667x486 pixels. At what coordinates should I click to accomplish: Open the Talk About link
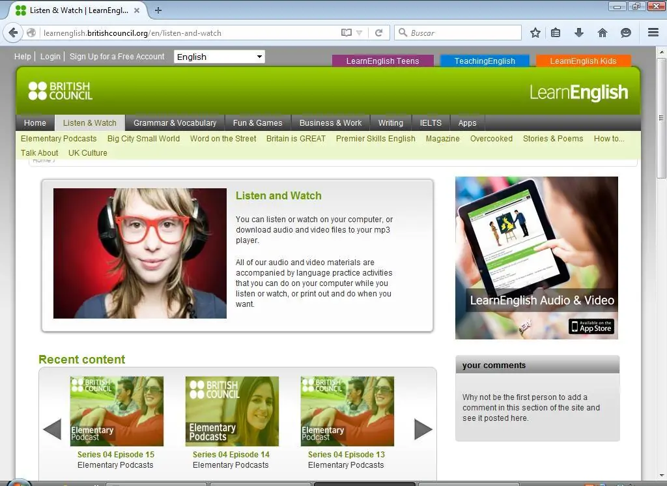(40, 153)
